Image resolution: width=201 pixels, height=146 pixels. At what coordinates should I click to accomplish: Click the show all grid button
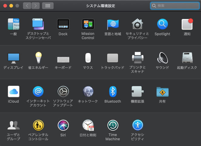[48, 5]
